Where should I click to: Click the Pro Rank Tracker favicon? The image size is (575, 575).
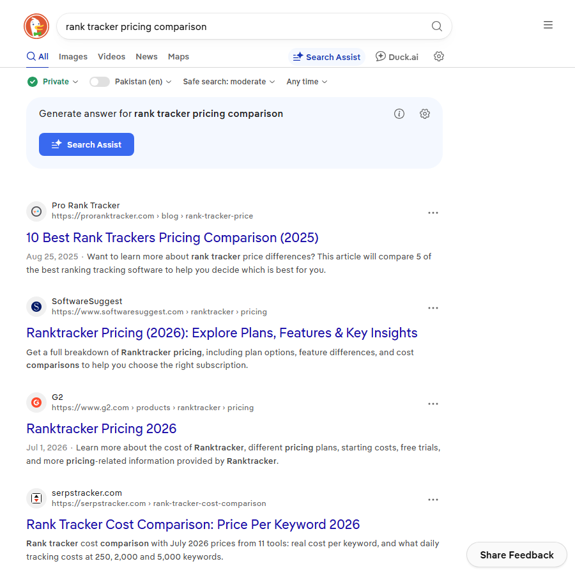(36, 211)
